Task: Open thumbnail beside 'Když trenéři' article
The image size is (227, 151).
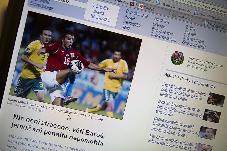Action: click(x=203, y=147)
